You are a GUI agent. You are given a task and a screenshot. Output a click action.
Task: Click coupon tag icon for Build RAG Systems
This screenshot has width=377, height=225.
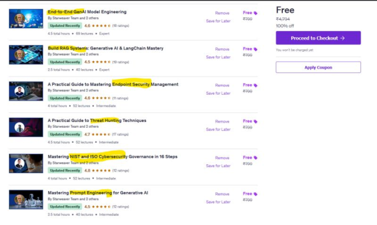(x=256, y=49)
